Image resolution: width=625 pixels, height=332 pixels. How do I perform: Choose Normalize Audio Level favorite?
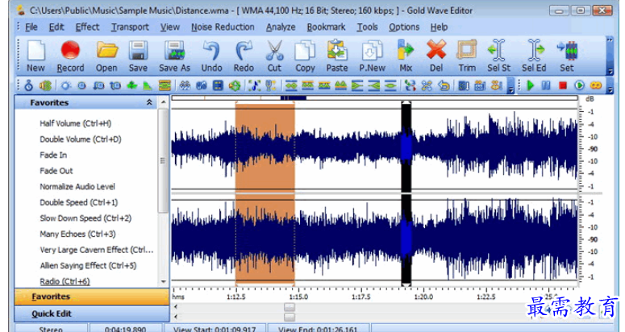[x=77, y=187]
